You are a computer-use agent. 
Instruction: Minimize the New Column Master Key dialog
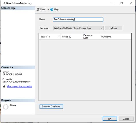click(112, 3)
